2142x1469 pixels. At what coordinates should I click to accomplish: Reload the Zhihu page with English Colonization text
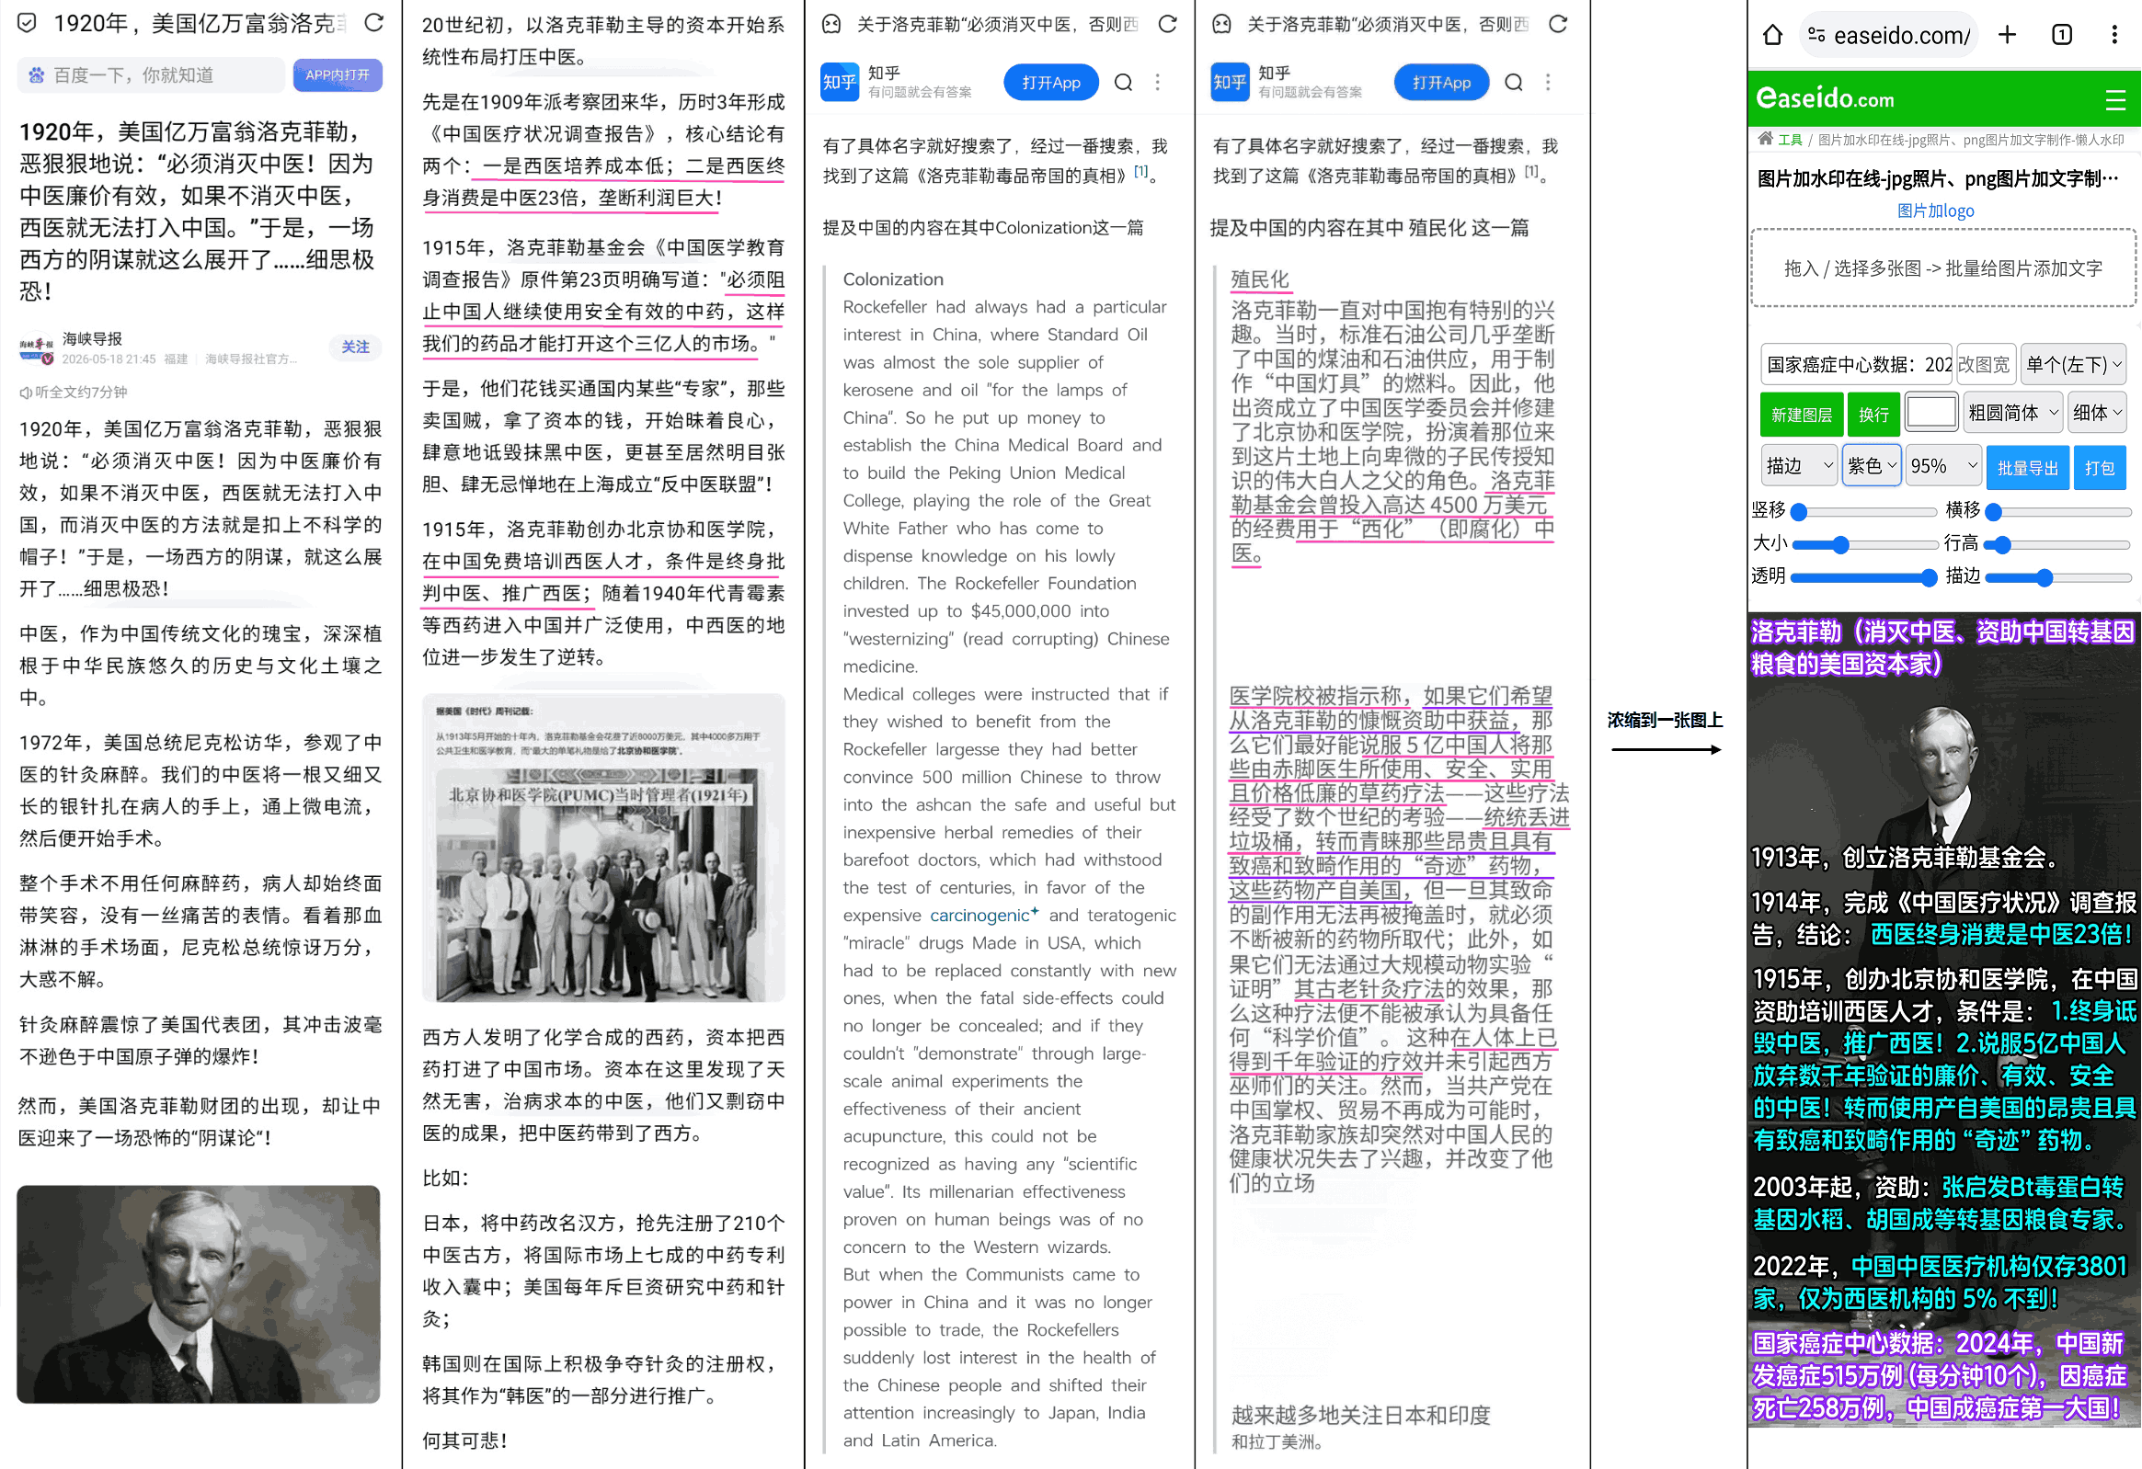[1168, 24]
